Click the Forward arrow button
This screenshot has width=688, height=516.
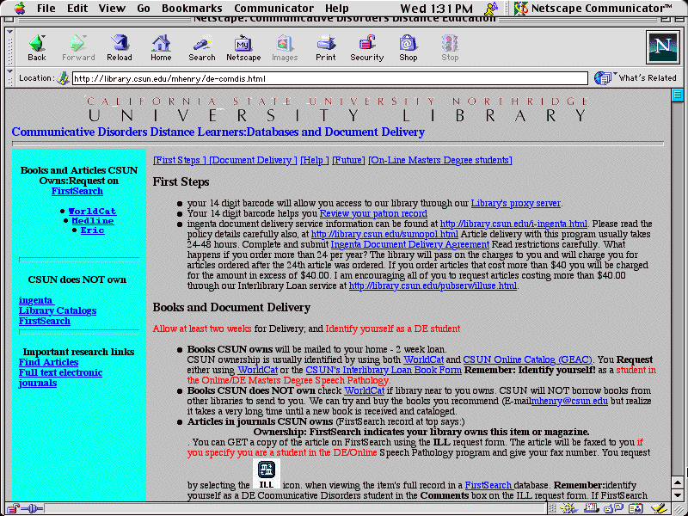point(78,47)
